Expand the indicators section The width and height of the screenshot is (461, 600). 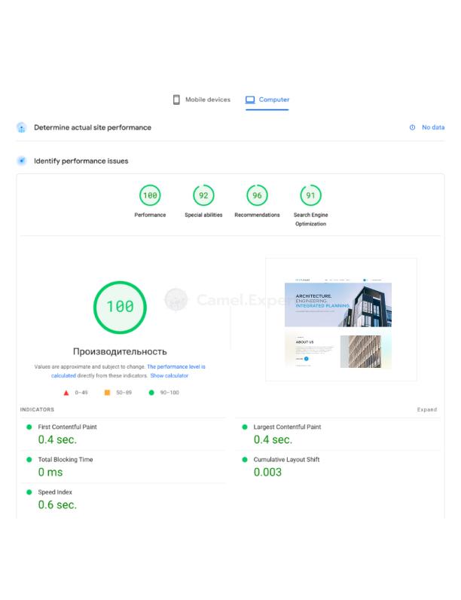coord(426,410)
